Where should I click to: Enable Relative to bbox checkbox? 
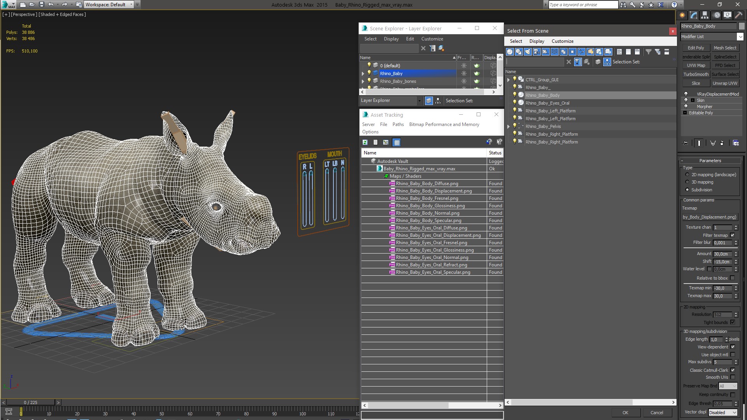point(733,278)
